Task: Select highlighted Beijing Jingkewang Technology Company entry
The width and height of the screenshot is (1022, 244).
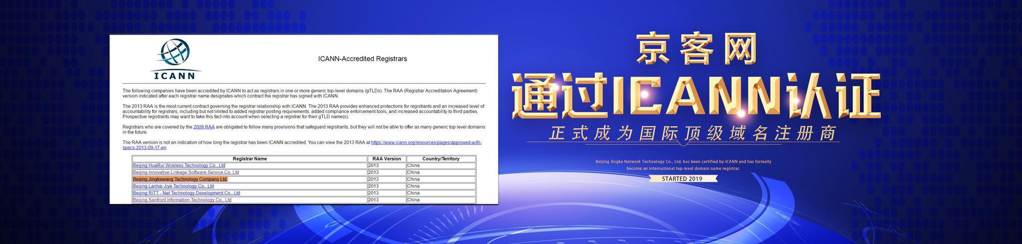Action: pos(180,179)
